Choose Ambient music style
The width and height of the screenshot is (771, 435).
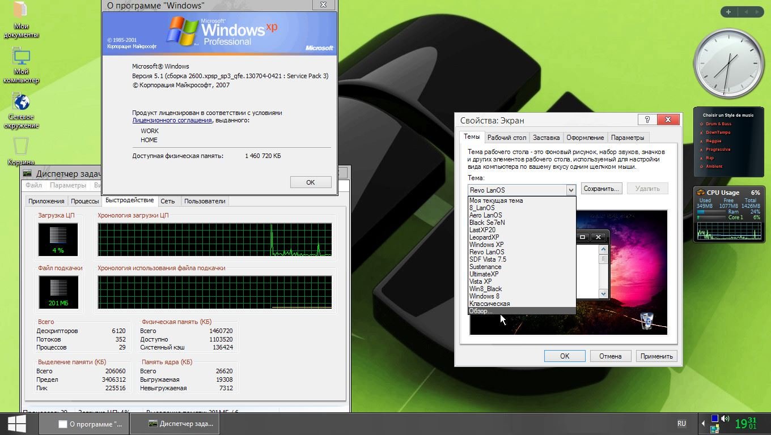pos(714,166)
